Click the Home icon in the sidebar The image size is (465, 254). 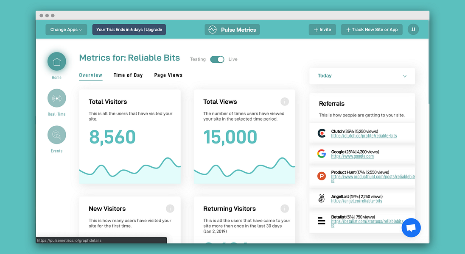pos(56,61)
